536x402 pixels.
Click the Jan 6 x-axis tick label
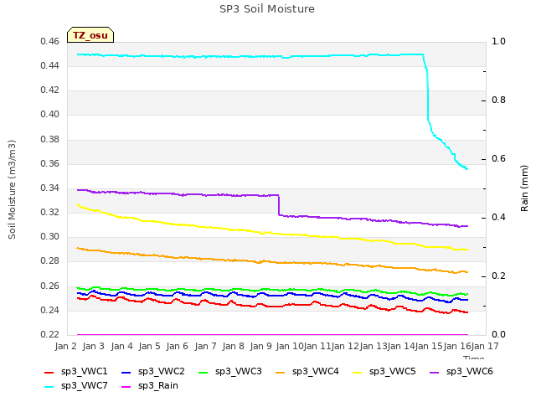coord(177,346)
